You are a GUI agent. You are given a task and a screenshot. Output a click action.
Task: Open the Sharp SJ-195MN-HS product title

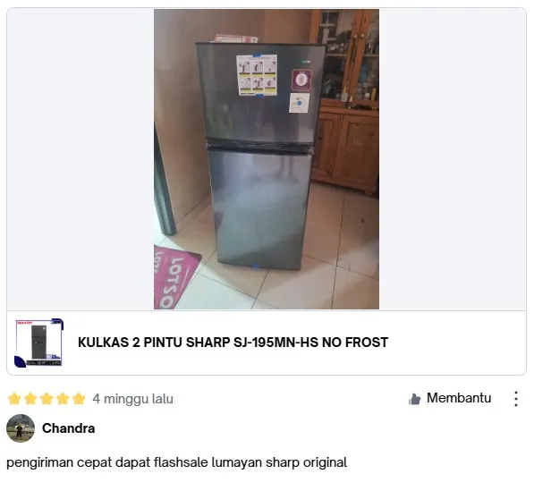click(x=233, y=343)
